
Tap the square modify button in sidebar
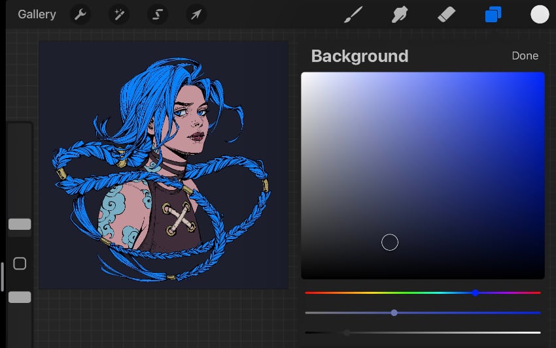point(20,263)
